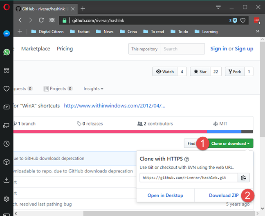Switch to GitHub hashlnk browser tab
Screen dimensions: 265x216
tap(45, 9)
